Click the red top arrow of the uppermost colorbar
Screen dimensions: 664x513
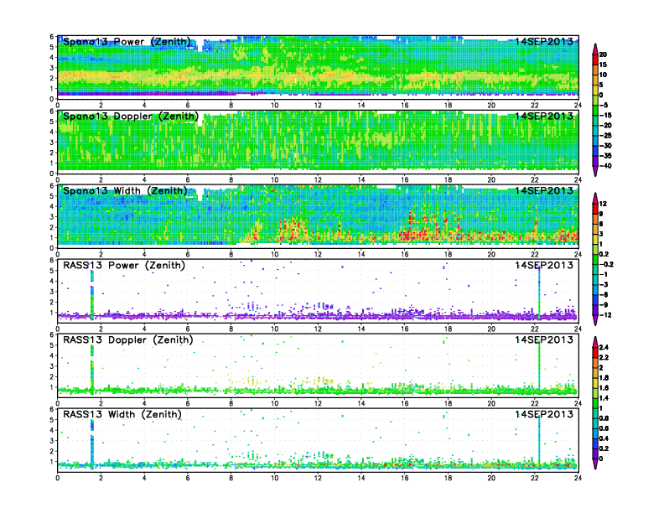pos(595,46)
